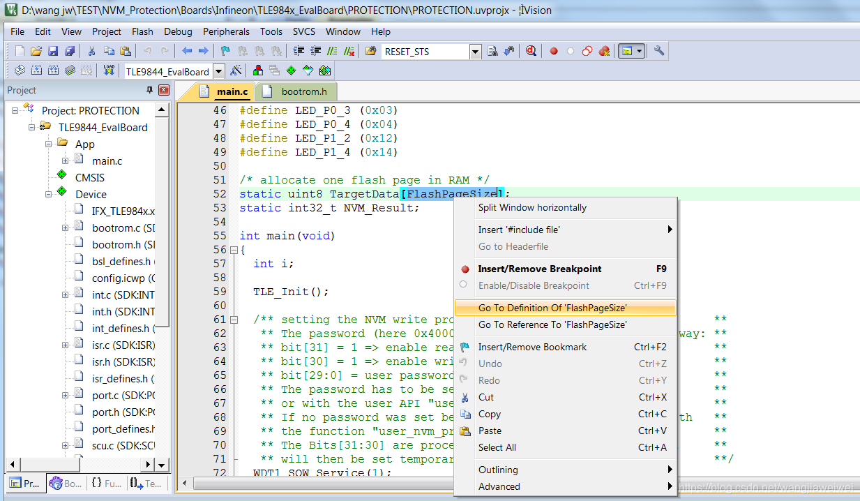
Task: Open Manage Project Items colored blocks icon
Action: [x=258, y=70]
